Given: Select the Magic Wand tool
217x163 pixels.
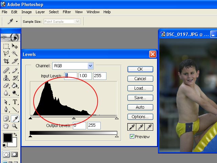Looking at the screenshot, I should click(15, 53).
